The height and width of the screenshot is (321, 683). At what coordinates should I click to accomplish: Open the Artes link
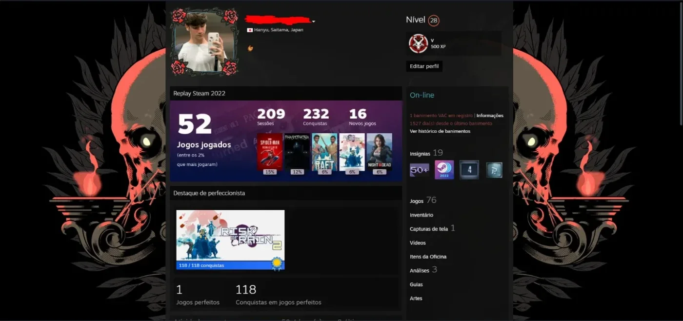(416, 298)
